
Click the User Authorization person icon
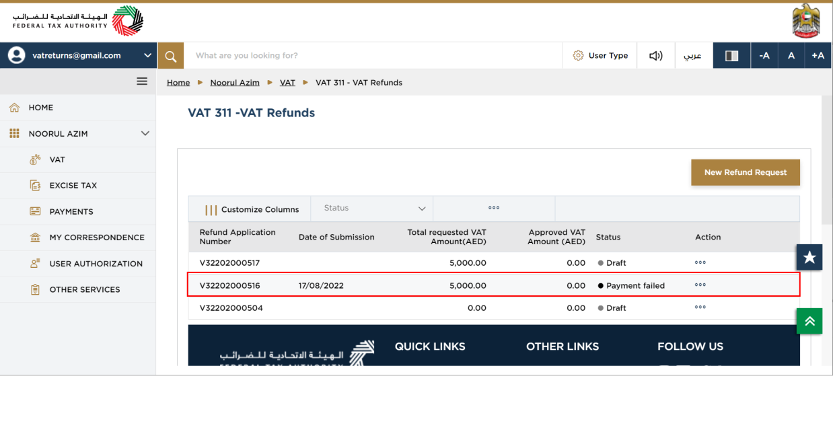click(36, 264)
